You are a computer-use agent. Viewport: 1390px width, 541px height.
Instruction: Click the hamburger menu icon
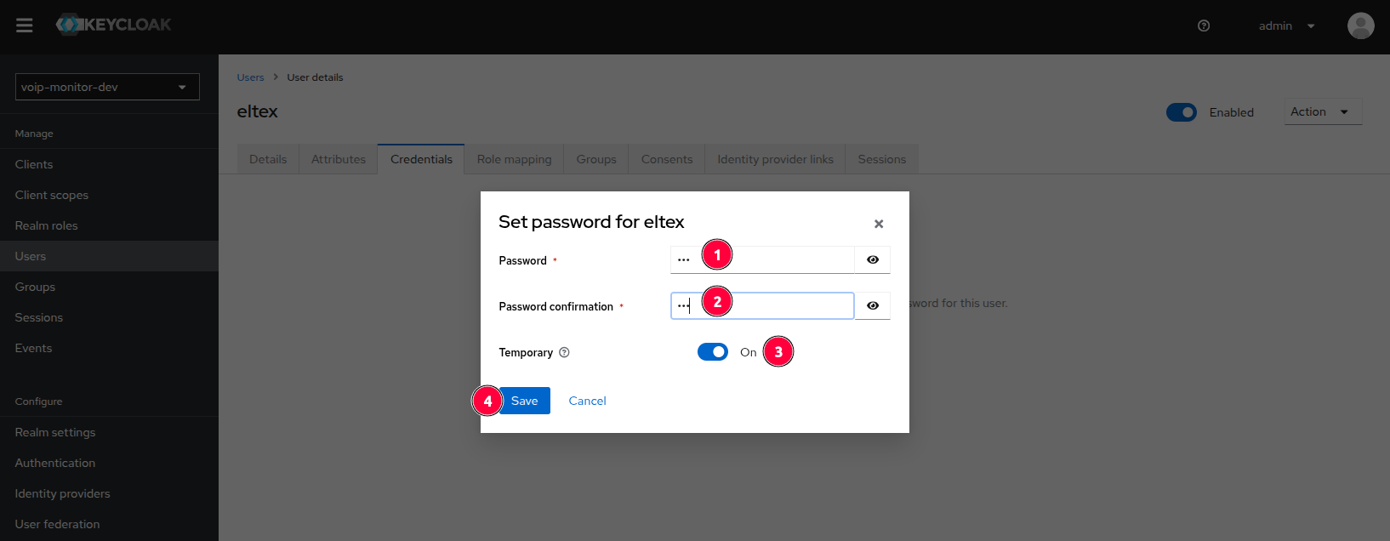pos(25,26)
